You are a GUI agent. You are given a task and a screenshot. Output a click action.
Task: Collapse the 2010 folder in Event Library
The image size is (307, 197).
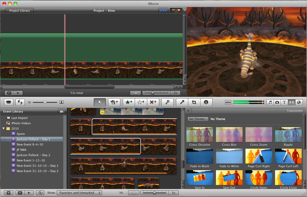(3, 128)
